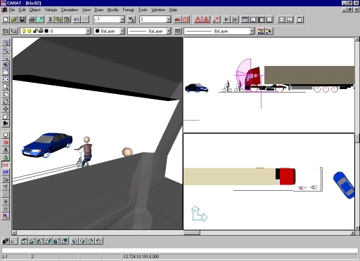Image resolution: width=360 pixels, height=261 pixels.
Task: Expand the ByLayer color dropdown
Action: click(122, 31)
